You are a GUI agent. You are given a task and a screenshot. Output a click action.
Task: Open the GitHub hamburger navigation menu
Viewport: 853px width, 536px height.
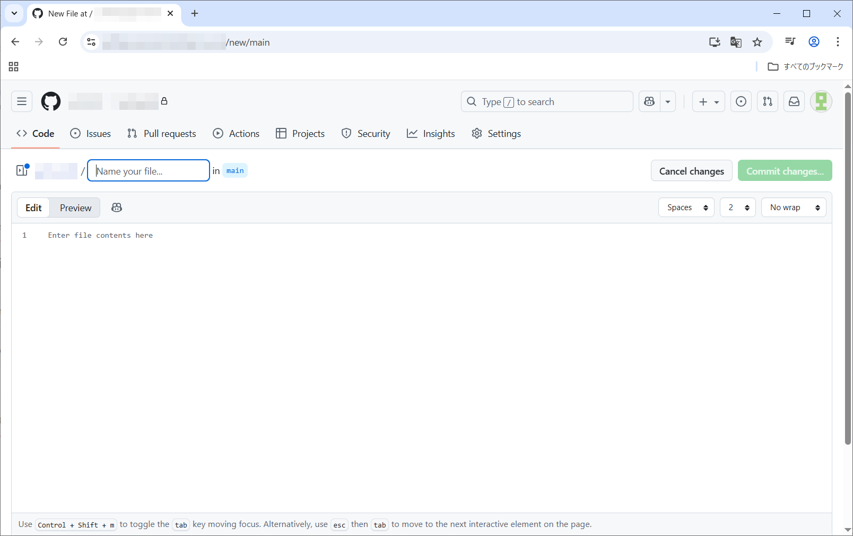click(22, 101)
